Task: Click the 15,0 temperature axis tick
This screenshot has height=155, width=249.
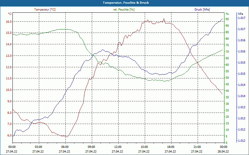Action: (x=9, y=33)
